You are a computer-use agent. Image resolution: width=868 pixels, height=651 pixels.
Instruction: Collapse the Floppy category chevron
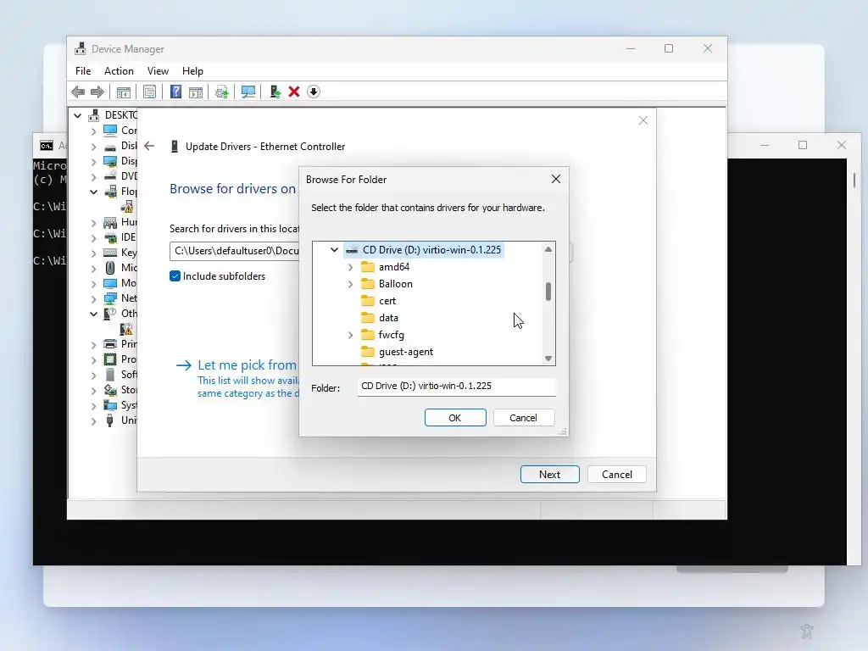pyautogui.click(x=93, y=192)
